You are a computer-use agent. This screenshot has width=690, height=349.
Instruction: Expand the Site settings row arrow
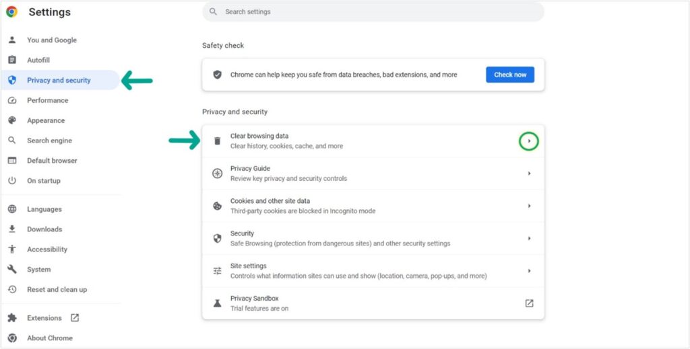[x=530, y=271]
